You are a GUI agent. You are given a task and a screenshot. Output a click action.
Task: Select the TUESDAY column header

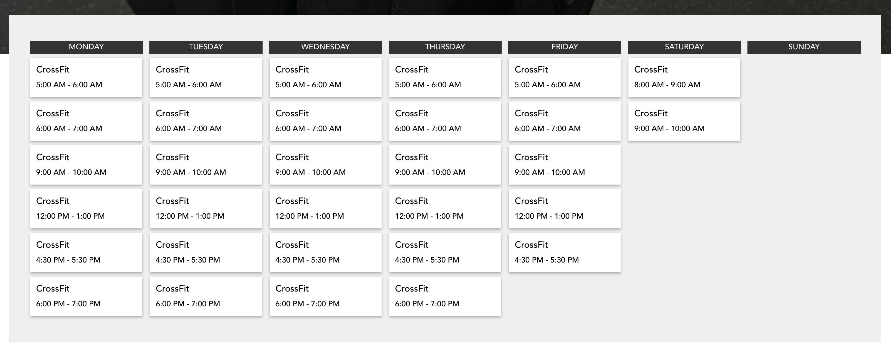(206, 47)
